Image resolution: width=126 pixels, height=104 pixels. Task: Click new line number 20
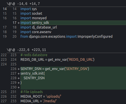(14, 37)
